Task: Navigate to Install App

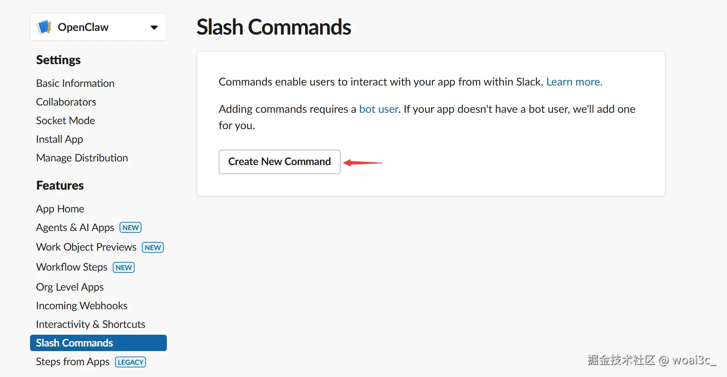Action: 60,139
